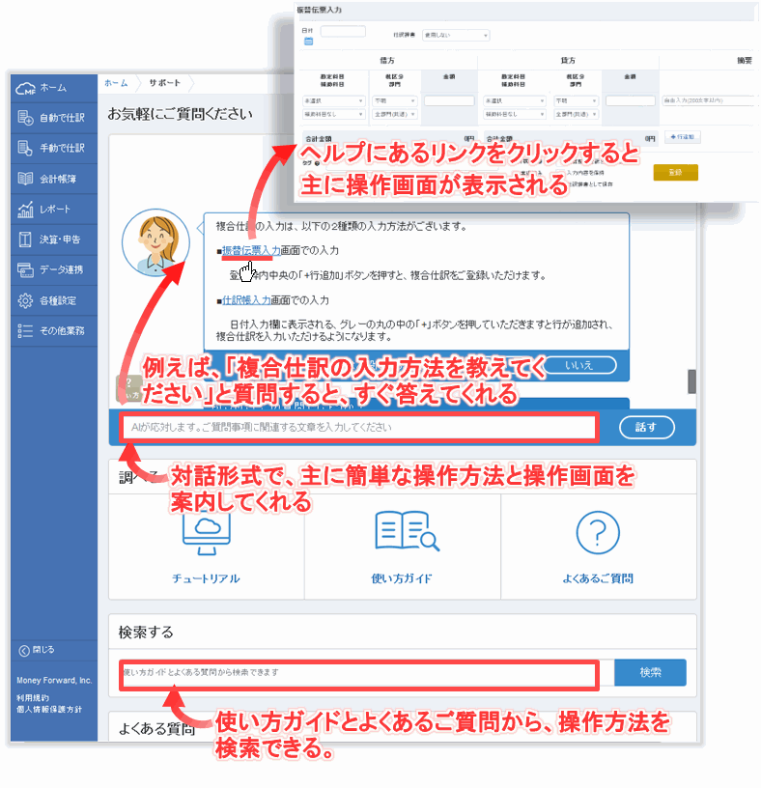This screenshot has height=788, width=761.
Task: Open 借方 補助科目なし dropdown
Action: [334, 115]
